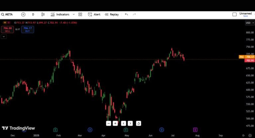Open the candlestick chart type selector

coord(43,15)
